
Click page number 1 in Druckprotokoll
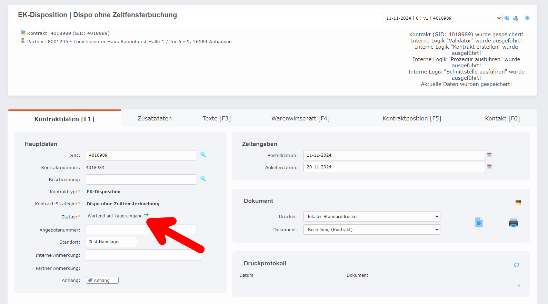(x=519, y=285)
